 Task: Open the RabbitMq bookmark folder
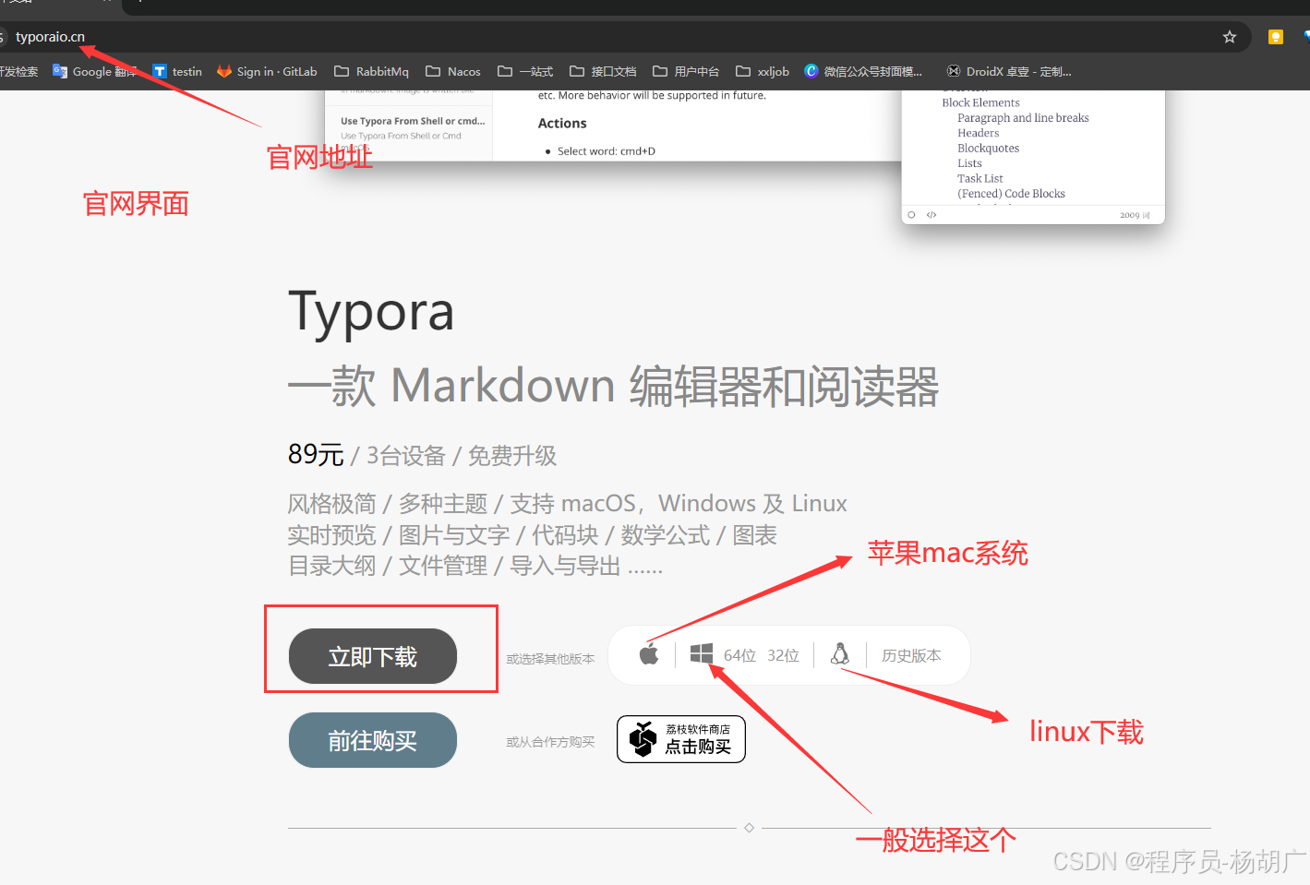tap(371, 71)
